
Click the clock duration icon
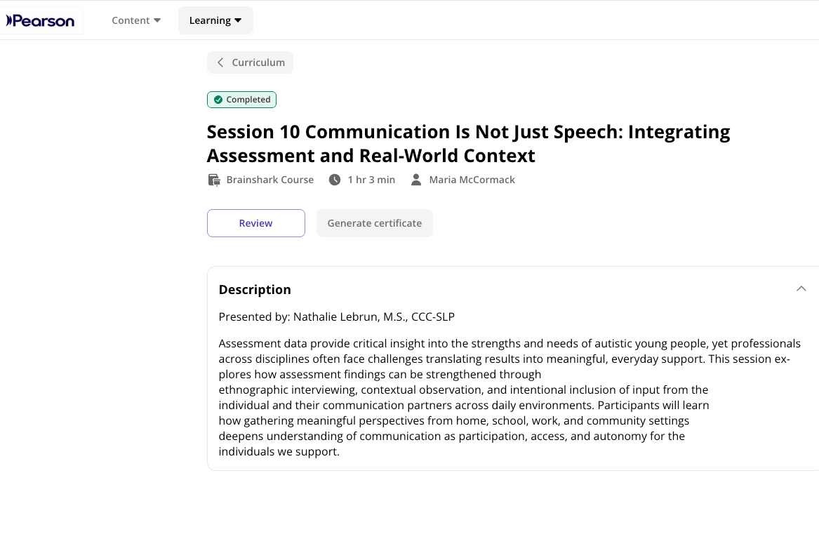[335, 180]
